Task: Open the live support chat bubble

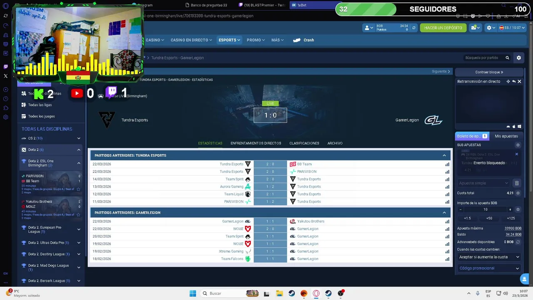Action: (524, 279)
